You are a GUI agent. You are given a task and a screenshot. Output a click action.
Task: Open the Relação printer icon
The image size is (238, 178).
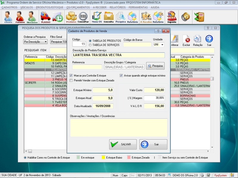[198, 41]
